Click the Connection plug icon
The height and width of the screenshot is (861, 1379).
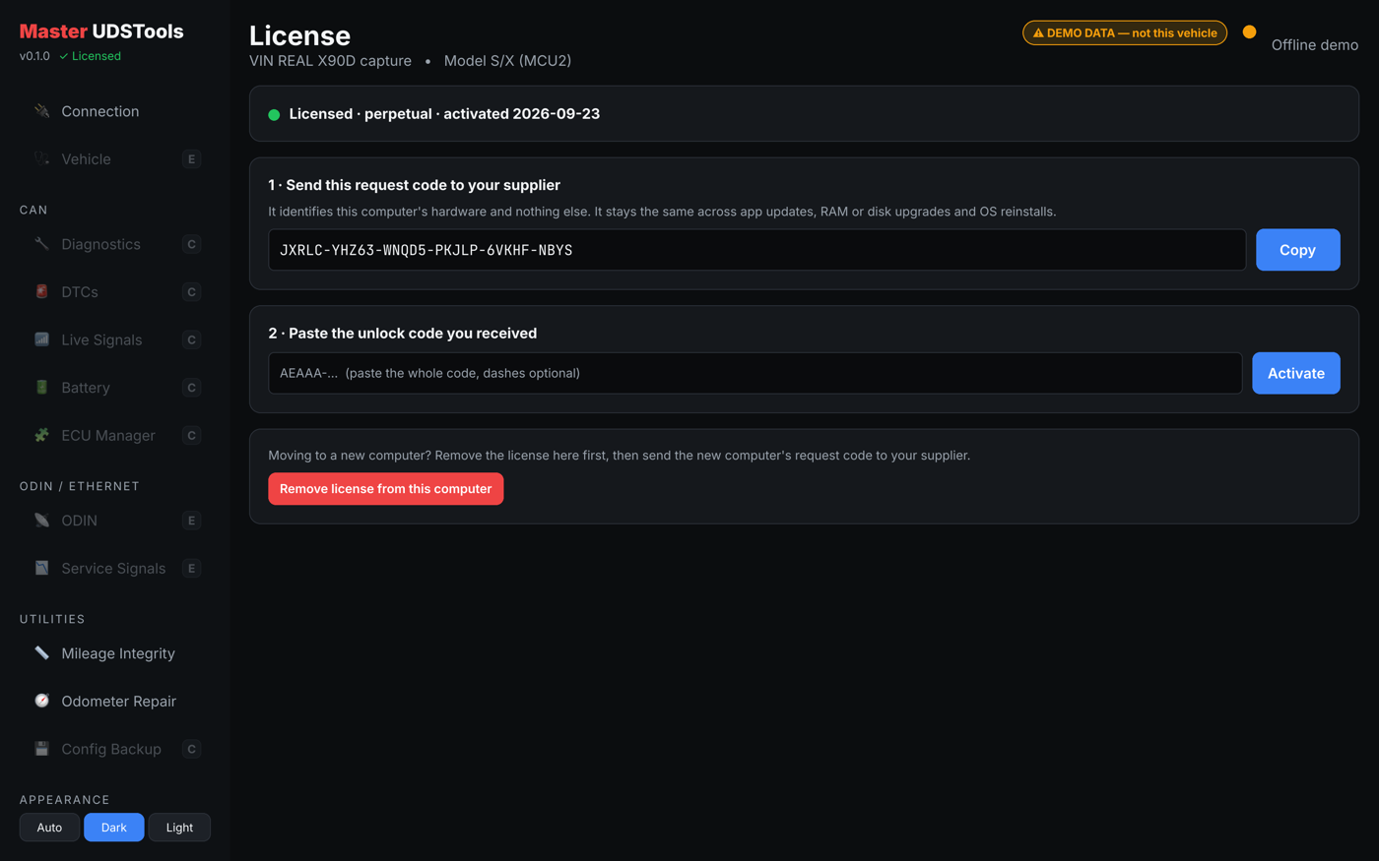pos(41,111)
